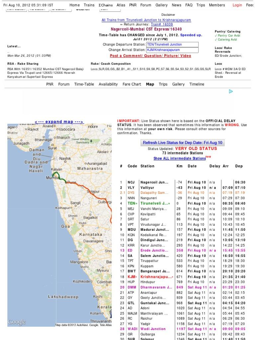Click the TEN» station code

click(x=132, y=204)
